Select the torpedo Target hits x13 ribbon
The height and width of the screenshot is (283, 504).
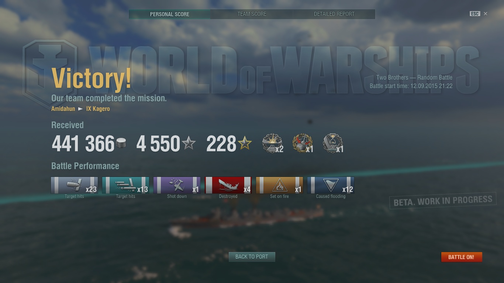pos(125,185)
